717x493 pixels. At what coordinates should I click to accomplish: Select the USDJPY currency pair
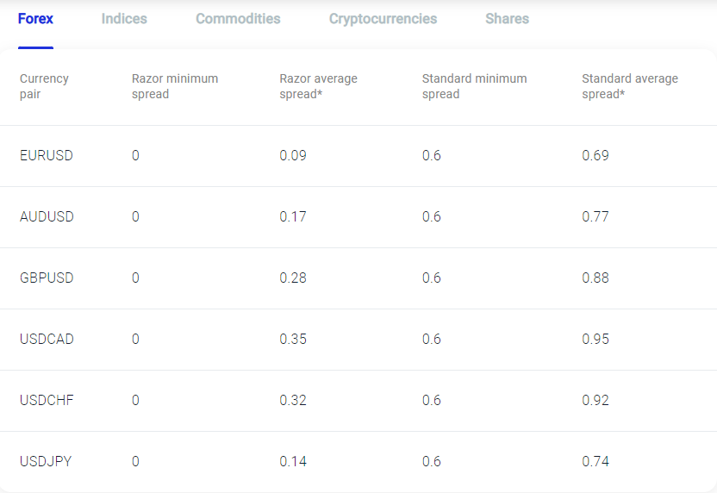pyautogui.click(x=46, y=461)
